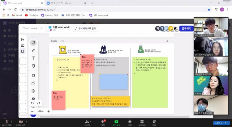Screen dimensions: 232x127
Task: Click the paperclip attachment tool
Action: tap(33, 66)
